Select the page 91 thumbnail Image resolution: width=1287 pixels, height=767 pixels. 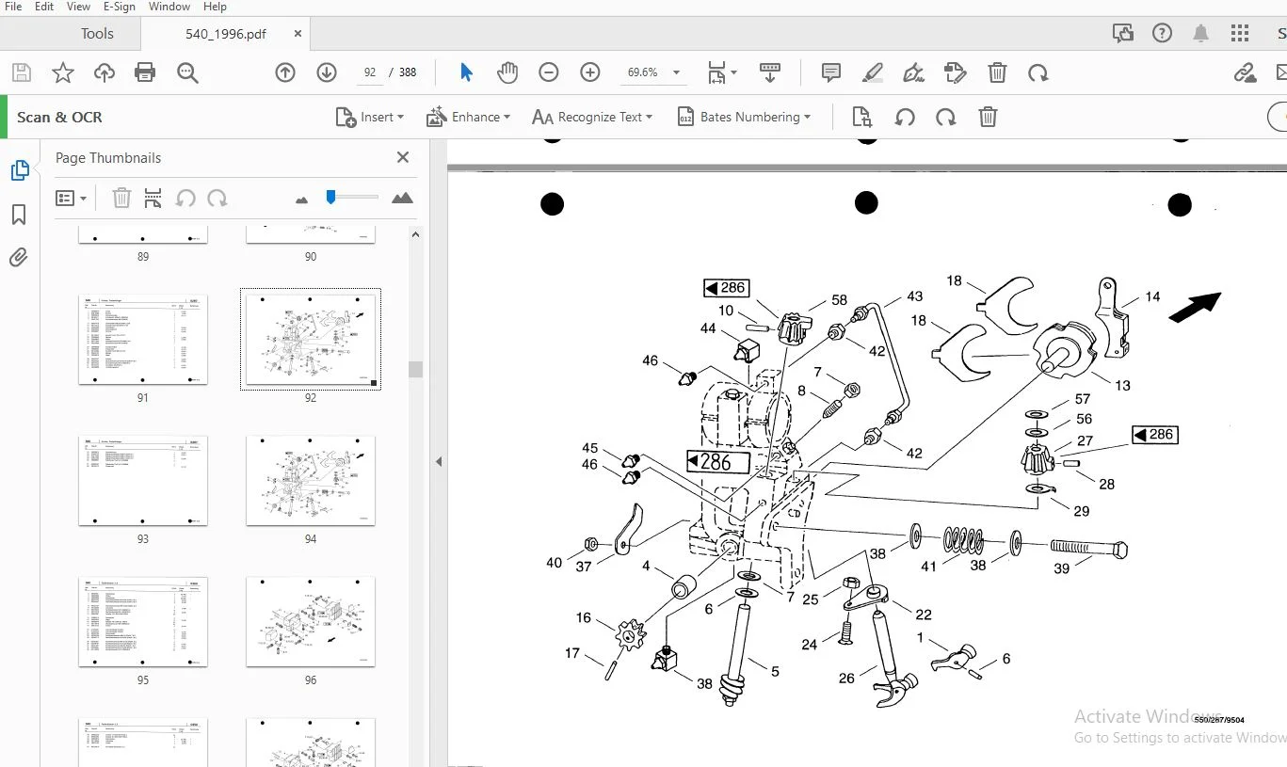click(143, 340)
